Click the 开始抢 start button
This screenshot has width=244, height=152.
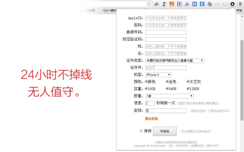click(x=165, y=131)
